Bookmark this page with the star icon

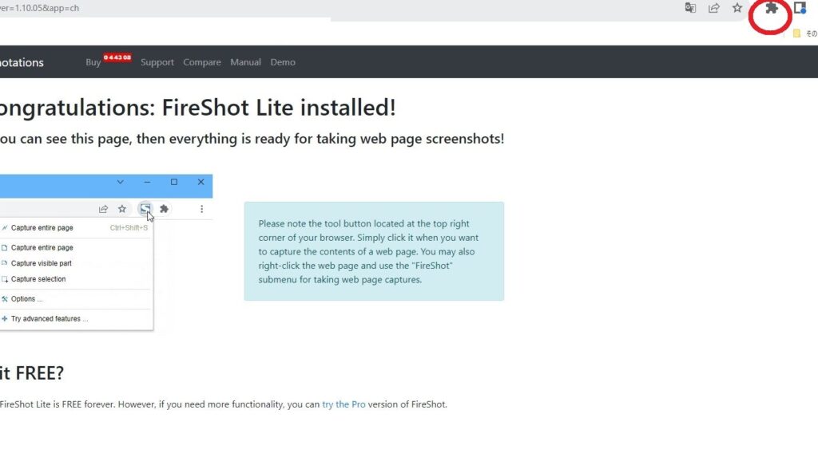tap(737, 8)
